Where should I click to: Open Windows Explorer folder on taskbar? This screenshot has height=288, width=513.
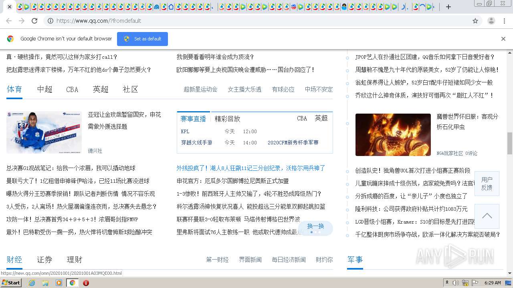coord(45,283)
